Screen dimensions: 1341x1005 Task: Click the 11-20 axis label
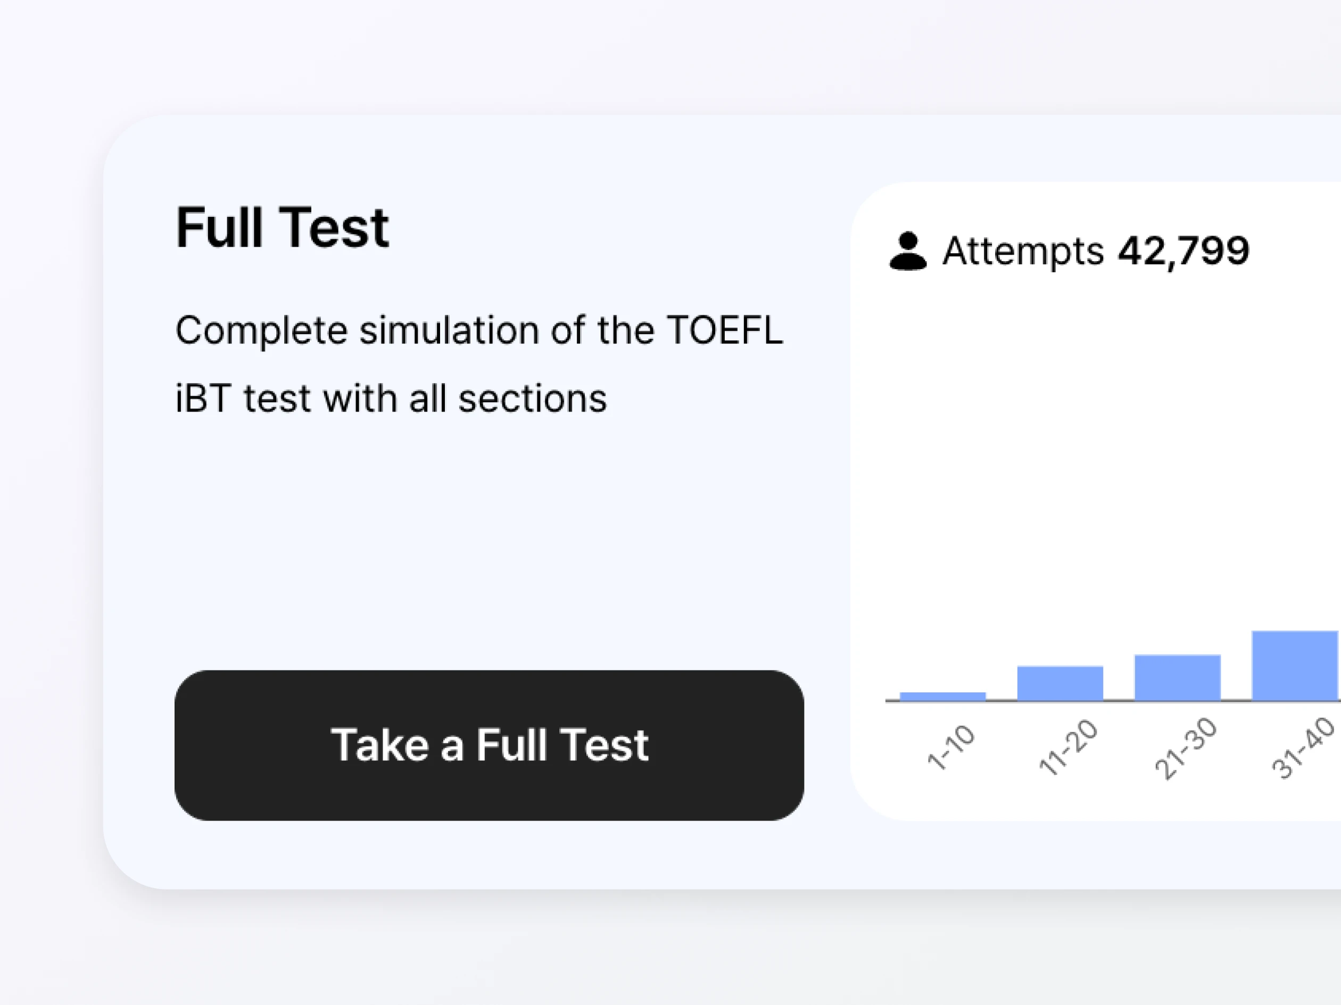[x=1068, y=747]
